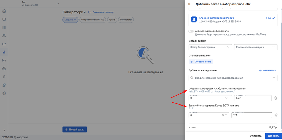Click the help question mark icon

pyautogui.click(x=90, y=12)
